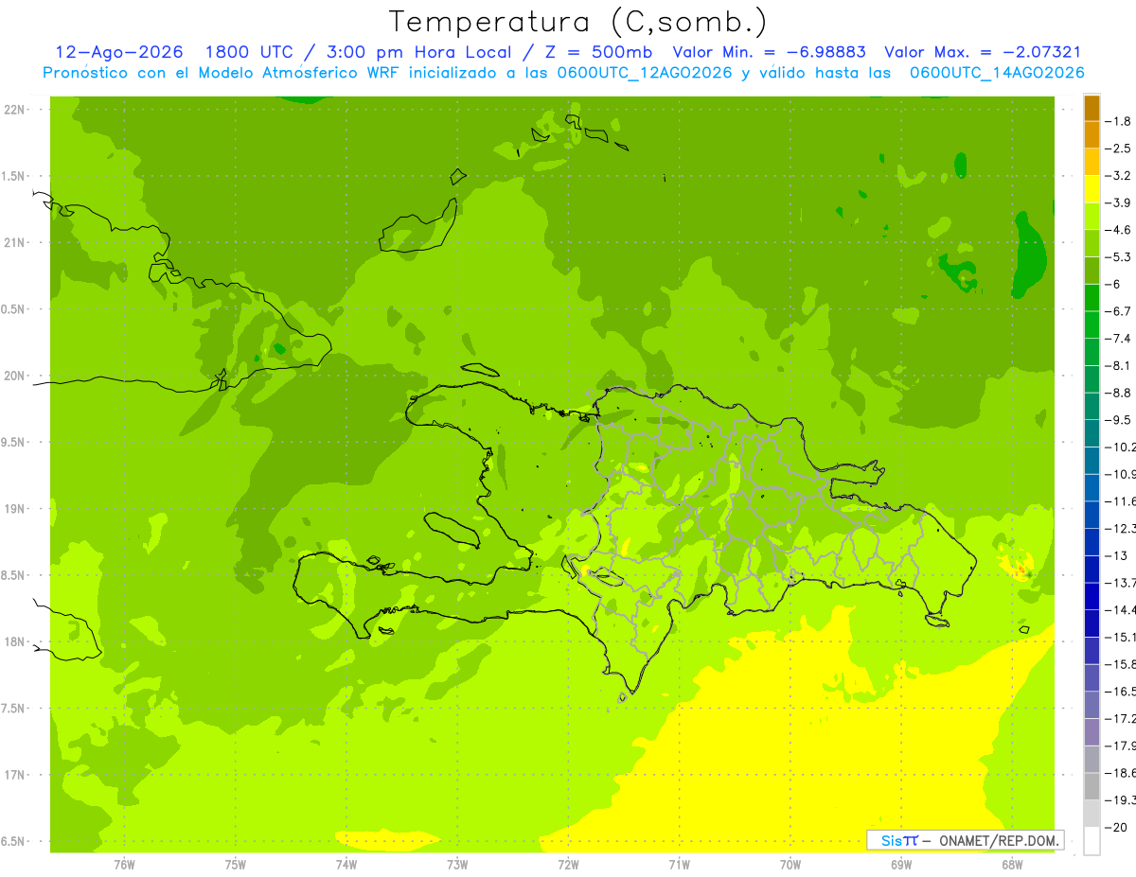Pick the green swatch between -6 and -6.7

(1092, 297)
